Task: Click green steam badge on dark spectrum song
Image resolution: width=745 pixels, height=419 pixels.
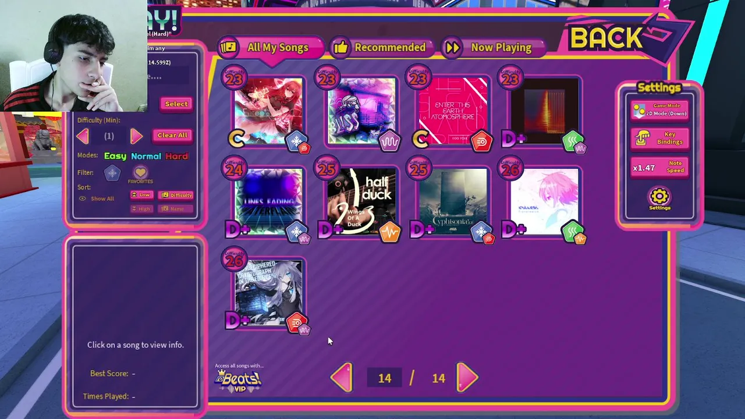Action: (x=573, y=140)
